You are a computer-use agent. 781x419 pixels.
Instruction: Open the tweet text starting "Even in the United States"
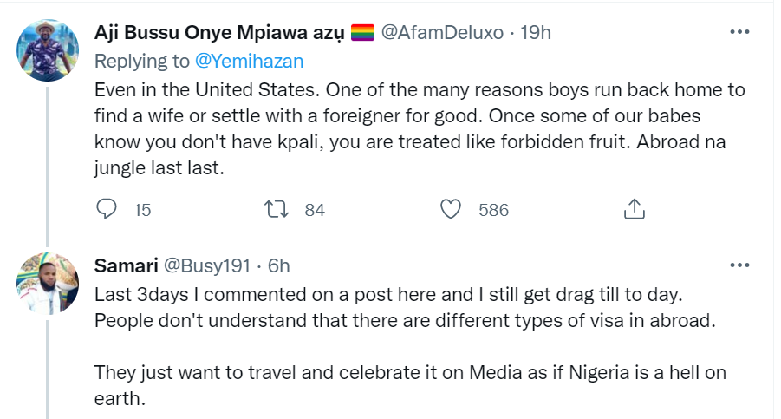pos(416,129)
